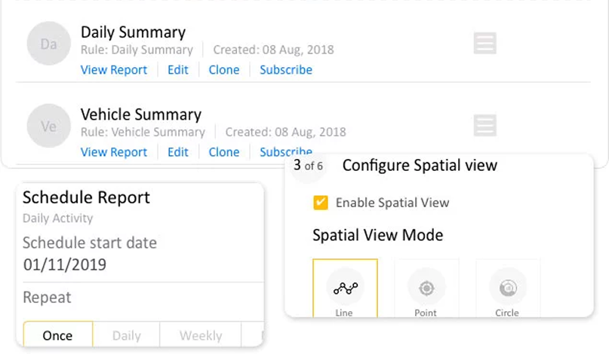Select the Line spatial view mode
Screen dimensions: 609x354
(345, 289)
